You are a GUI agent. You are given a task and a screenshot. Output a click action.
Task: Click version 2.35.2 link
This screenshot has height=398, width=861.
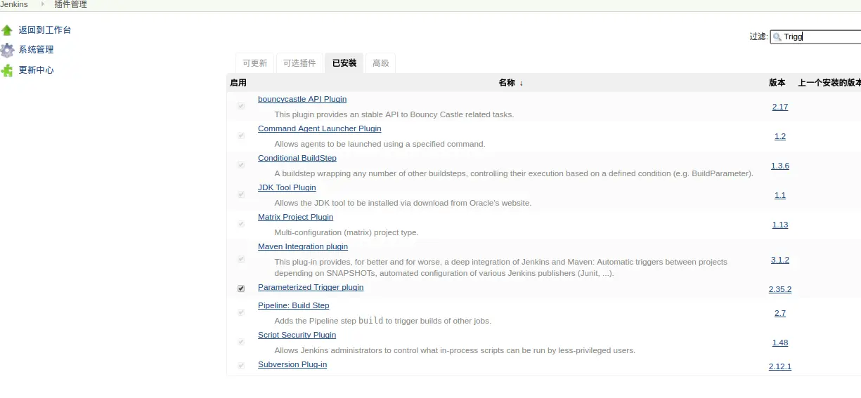click(x=780, y=289)
